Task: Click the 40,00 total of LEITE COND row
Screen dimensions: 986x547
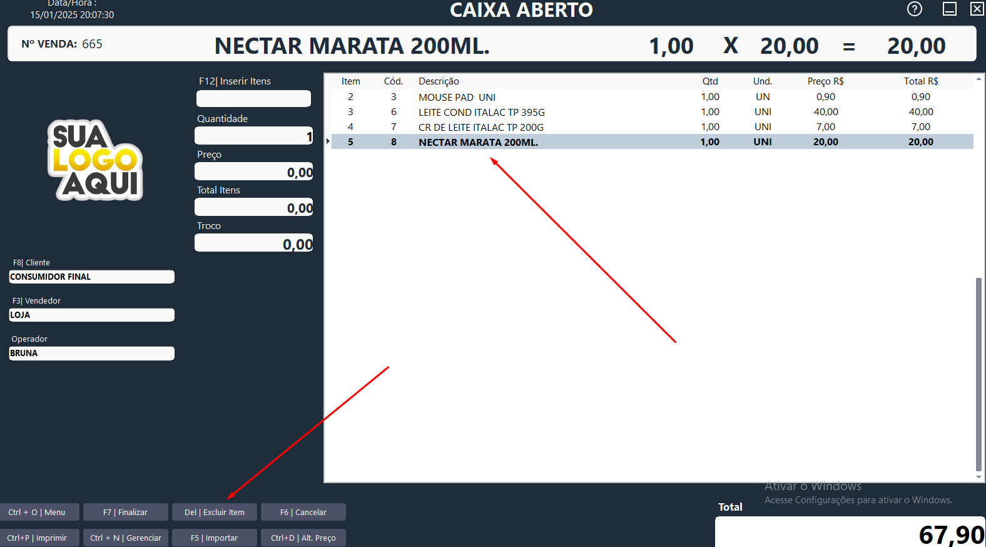Action: tap(921, 112)
